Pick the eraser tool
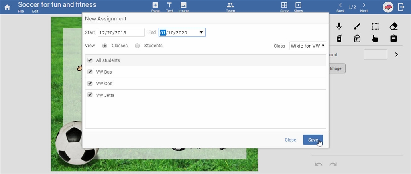The height and width of the screenshot is (174, 411). (393, 26)
